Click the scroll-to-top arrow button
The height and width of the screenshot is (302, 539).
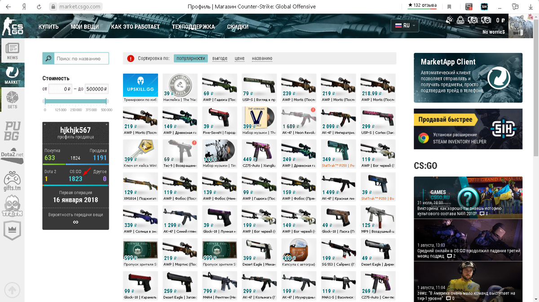pyautogui.click(x=12, y=289)
